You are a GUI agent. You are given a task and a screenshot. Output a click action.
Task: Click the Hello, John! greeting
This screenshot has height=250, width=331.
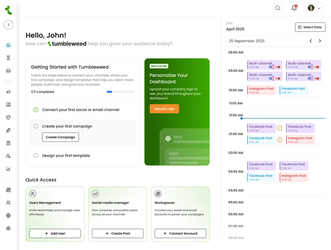click(x=46, y=35)
